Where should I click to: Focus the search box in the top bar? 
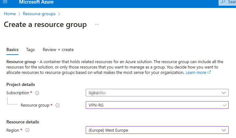click(x=227, y=2)
